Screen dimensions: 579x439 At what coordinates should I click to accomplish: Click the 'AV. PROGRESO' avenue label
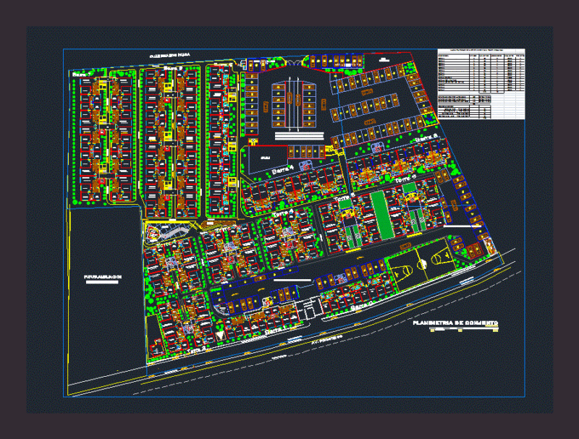click(x=327, y=339)
